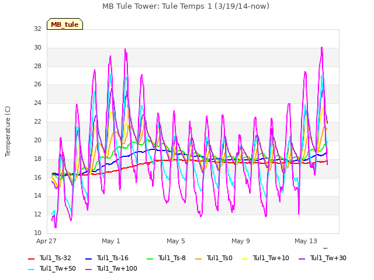Click the cyan Tul1_Tw+50 legend swatch
Image resolution: width=374 pixels, height=280 pixels.
click(x=31, y=269)
